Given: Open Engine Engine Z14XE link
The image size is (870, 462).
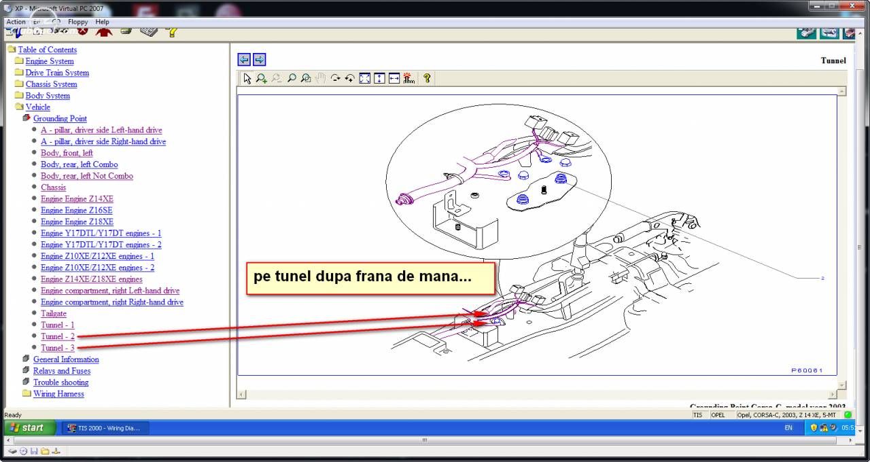Looking at the screenshot, I should point(77,199).
